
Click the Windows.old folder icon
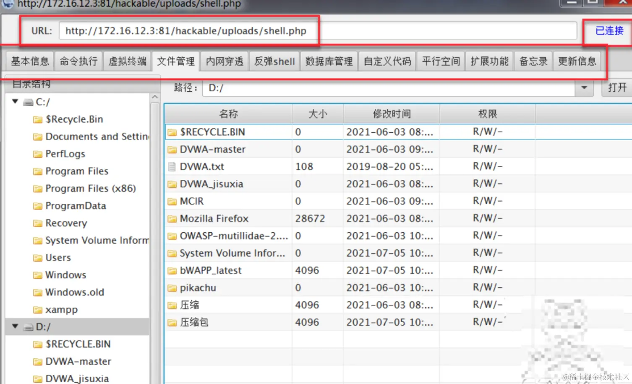pyautogui.click(x=38, y=292)
